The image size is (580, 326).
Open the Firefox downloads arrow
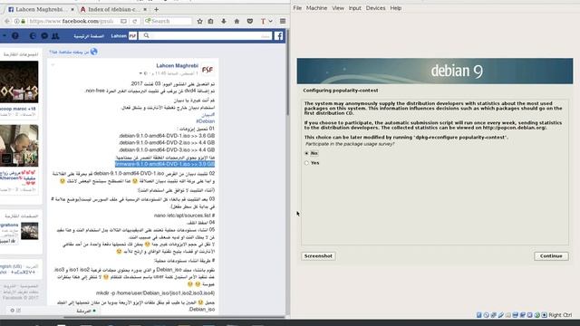pos(224,21)
